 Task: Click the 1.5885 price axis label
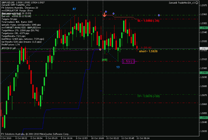(204, 86)
